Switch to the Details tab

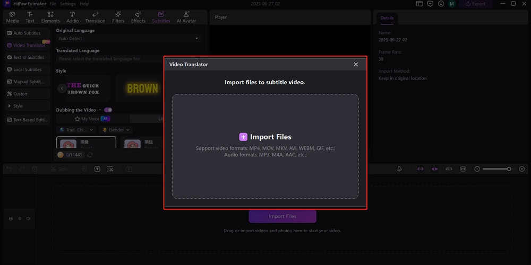[x=387, y=18]
